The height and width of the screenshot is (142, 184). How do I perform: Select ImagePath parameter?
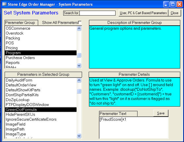pos(41,129)
